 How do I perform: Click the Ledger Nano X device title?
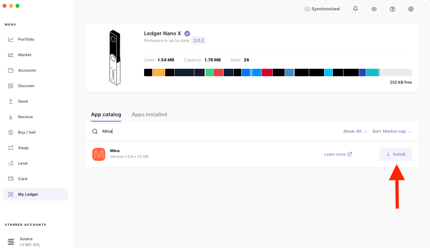coord(163,33)
